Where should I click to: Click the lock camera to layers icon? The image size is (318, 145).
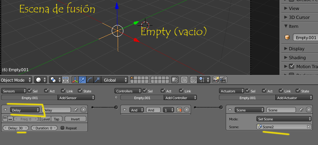click(x=175, y=80)
